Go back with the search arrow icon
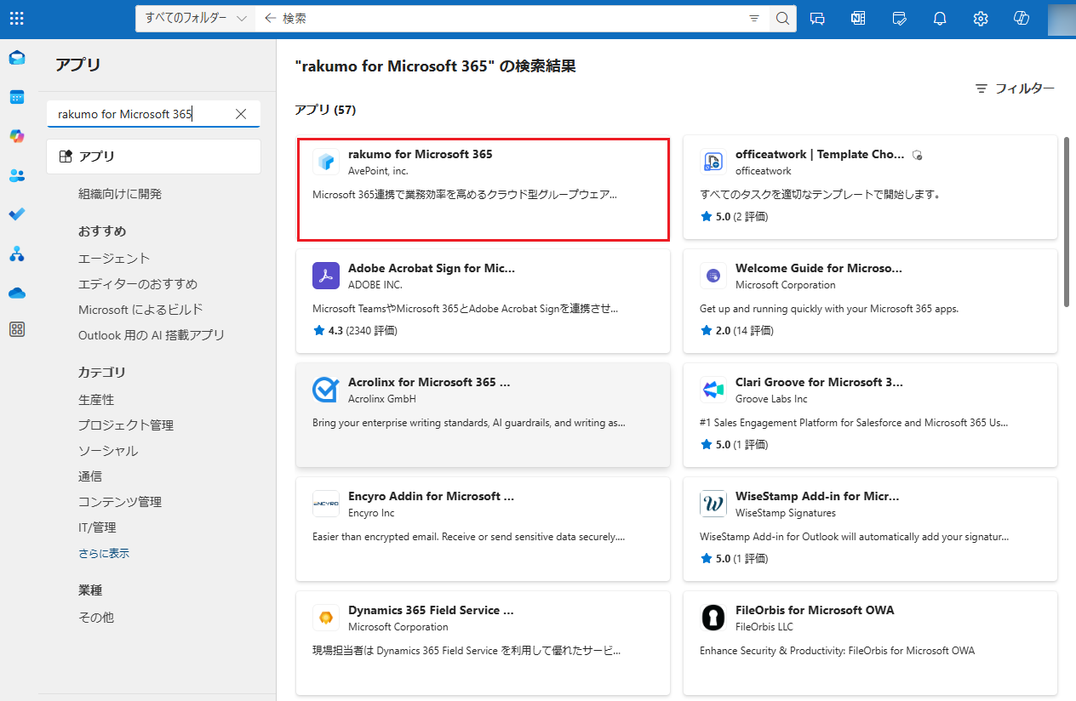This screenshot has width=1076, height=701. pyautogui.click(x=271, y=18)
